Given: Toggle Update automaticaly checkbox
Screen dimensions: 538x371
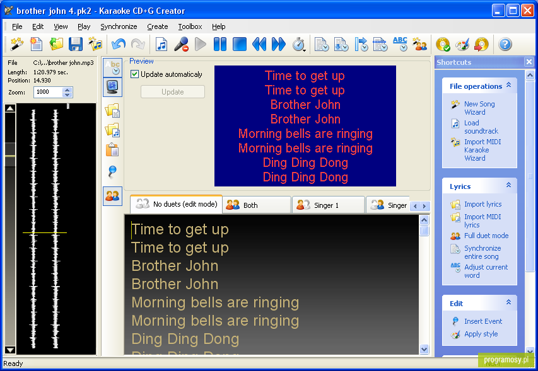Looking at the screenshot, I should coord(134,74).
